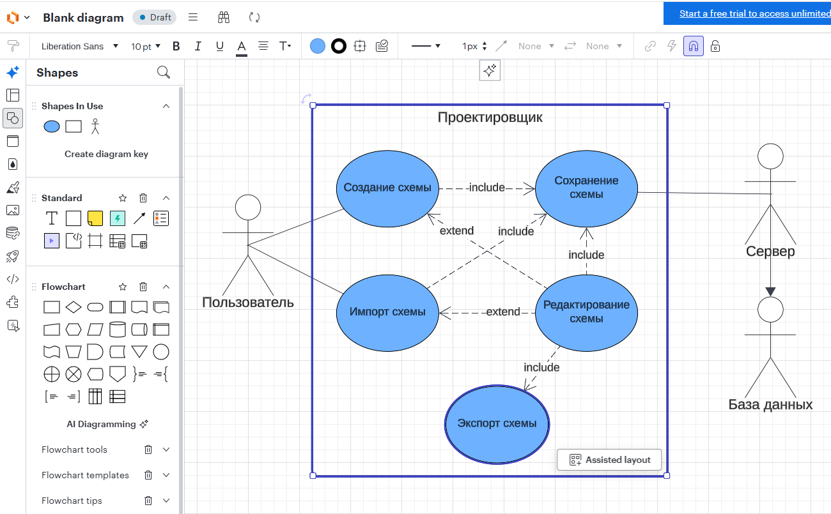Viewport: 831px width, 514px height.
Task: Select the Экспорт схемы ellipse
Action: point(497,424)
